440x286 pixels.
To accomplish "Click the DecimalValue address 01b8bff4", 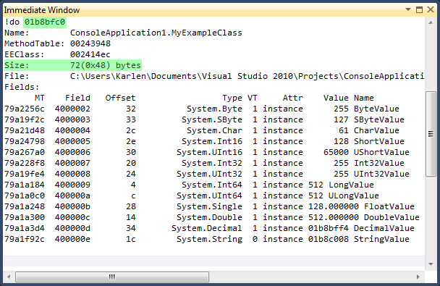I will pyautogui.click(x=329, y=228).
